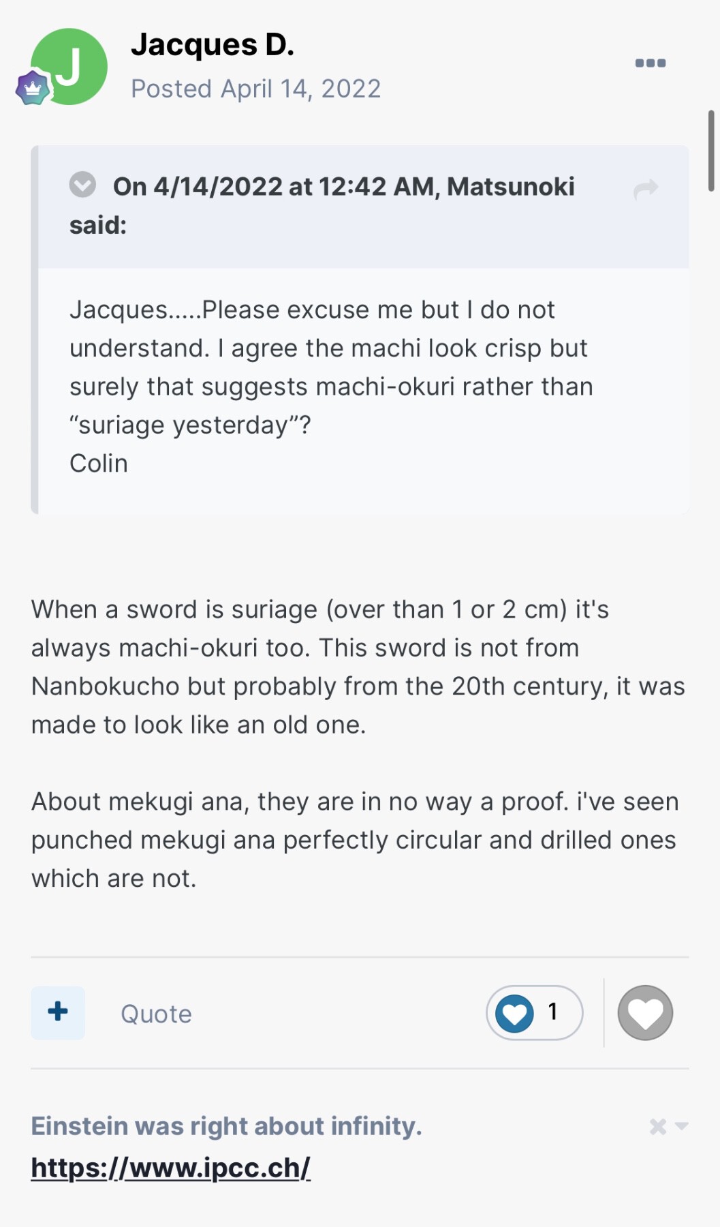The height and width of the screenshot is (1227, 720).
Task: Click the quoted text signed by Colin
Action: pos(331,386)
